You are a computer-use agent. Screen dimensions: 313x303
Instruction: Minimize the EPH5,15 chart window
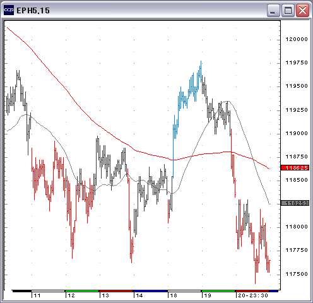273,11
